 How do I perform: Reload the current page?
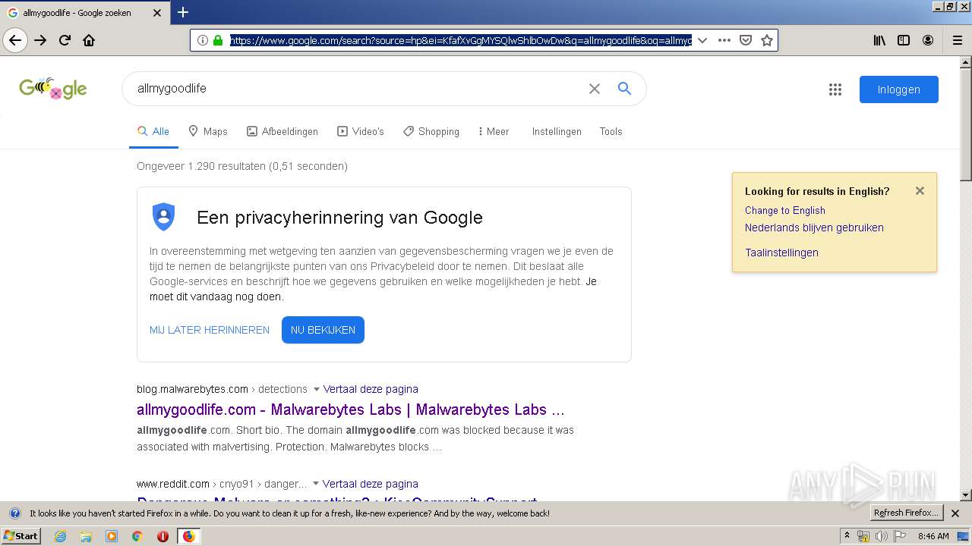(x=65, y=40)
